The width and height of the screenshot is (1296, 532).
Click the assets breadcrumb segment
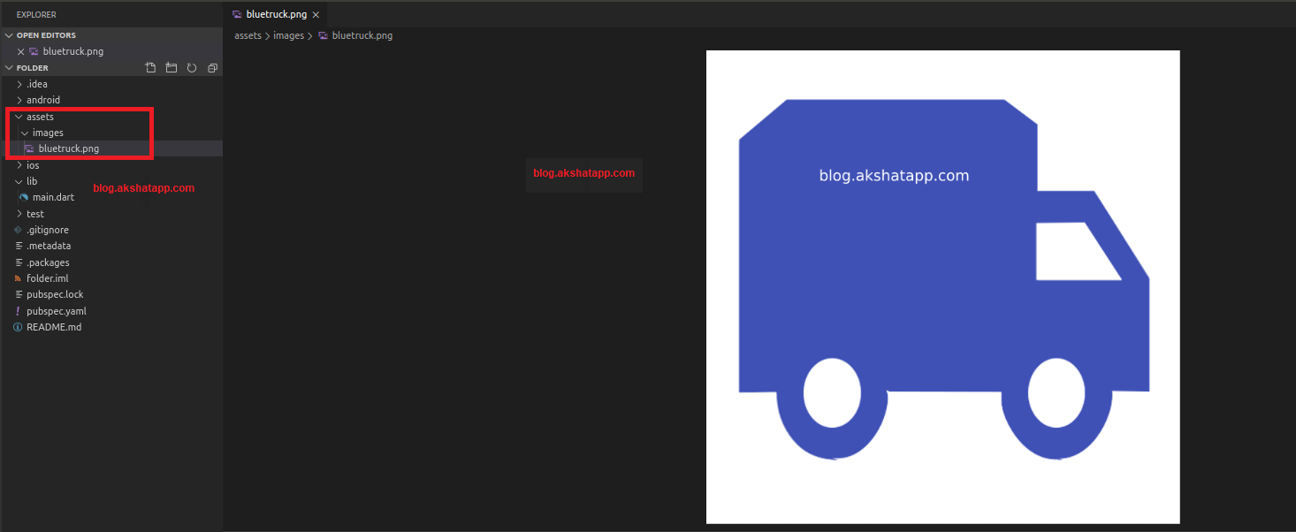(x=248, y=36)
